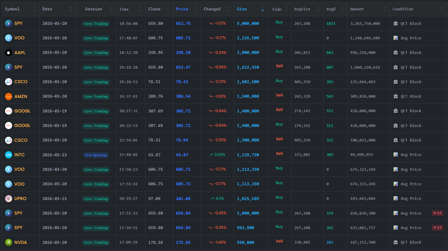This screenshot has height=251, width=448.
Task: Click the Amazon logo icon beside AMZN
Action: (9, 96)
